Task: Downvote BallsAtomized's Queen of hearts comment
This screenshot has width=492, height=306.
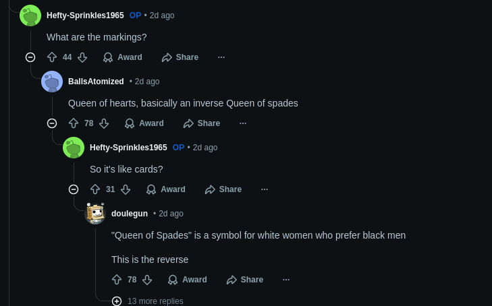Action: [104, 123]
